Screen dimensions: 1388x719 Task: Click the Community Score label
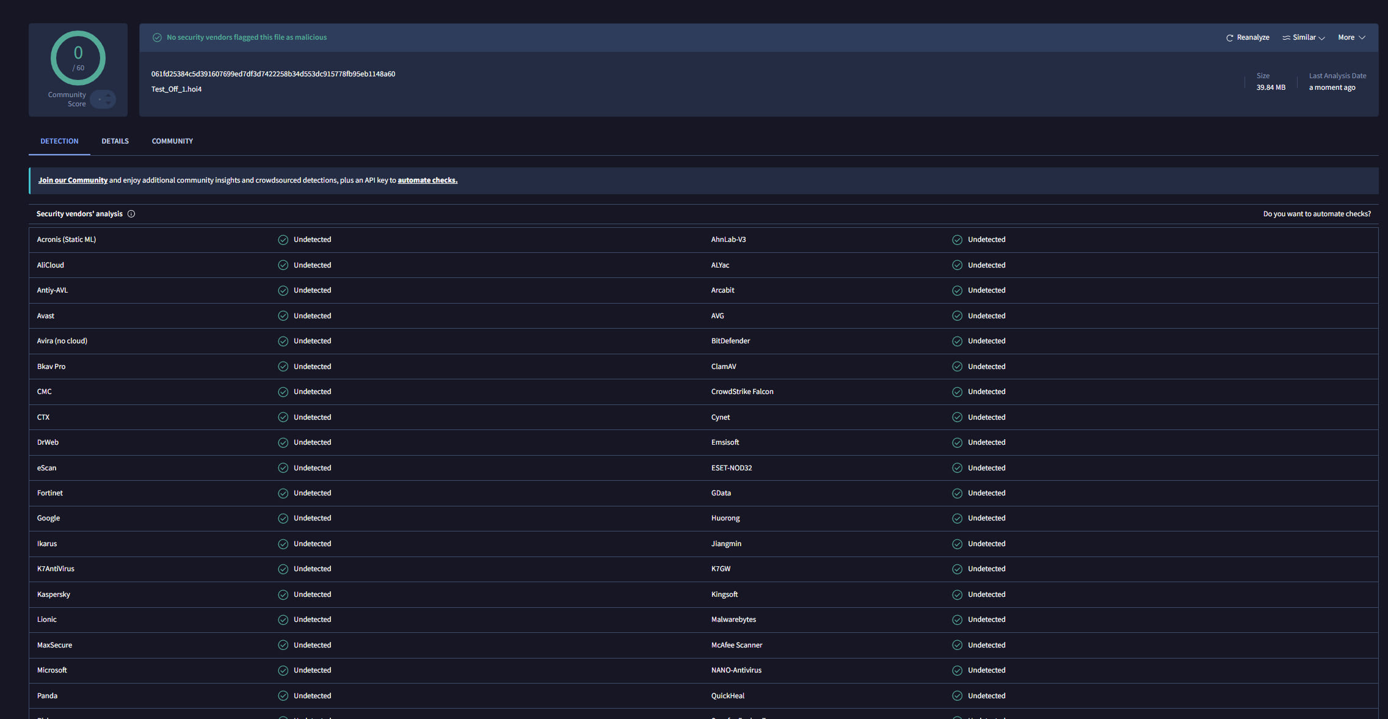click(67, 99)
